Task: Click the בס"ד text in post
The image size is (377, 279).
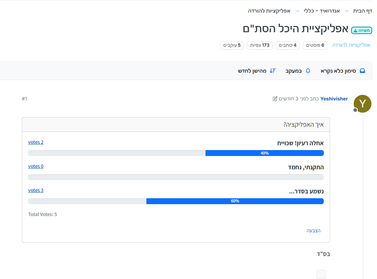Action: pos(323,254)
